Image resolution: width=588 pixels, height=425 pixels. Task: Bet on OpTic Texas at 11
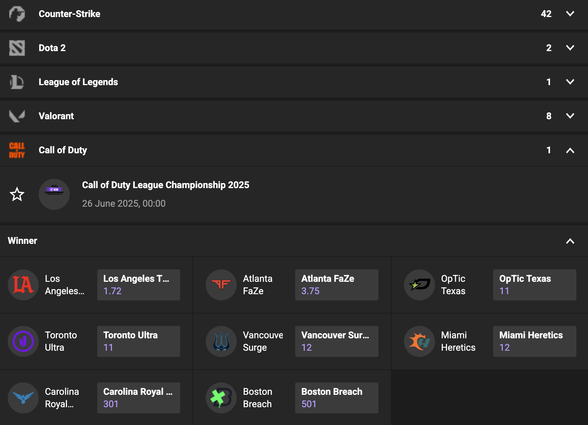point(535,285)
